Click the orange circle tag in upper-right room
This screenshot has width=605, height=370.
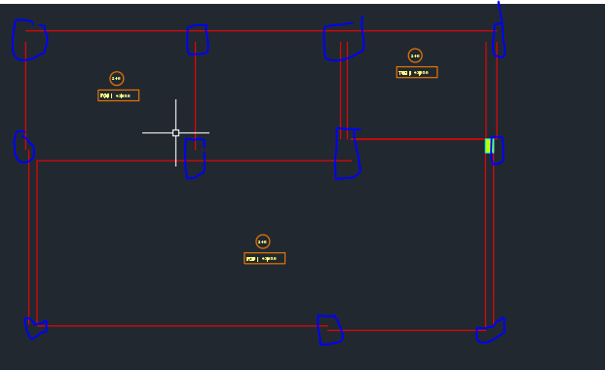tap(415, 55)
